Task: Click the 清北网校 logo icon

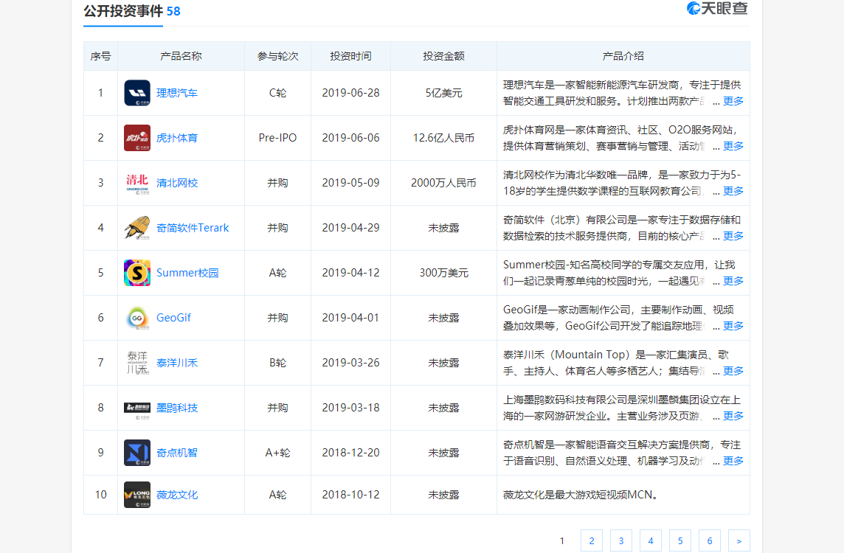Action: click(137, 183)
